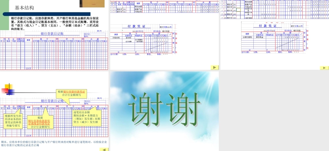Click the checkmark in the 001 payment voucher
The width and height of the screenshot is (329, 151).
click(170, 34)
